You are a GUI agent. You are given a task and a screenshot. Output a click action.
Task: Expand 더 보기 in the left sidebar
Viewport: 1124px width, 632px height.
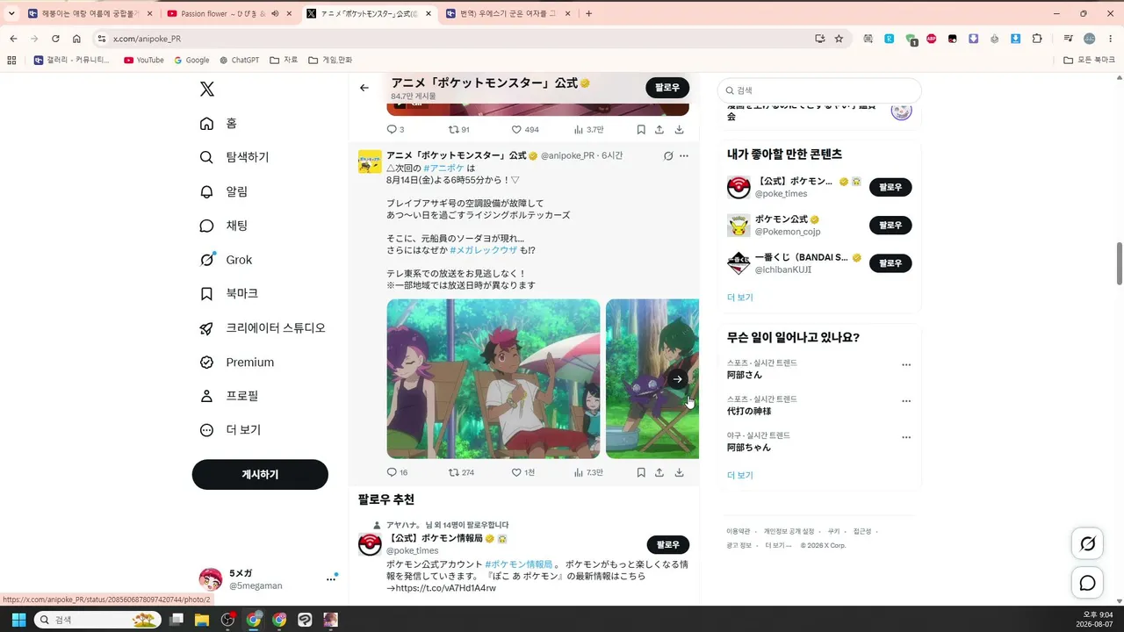coord(230,430)
